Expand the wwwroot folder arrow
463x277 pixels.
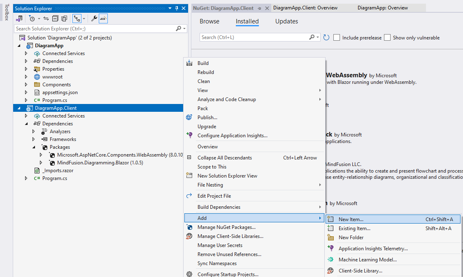(26, 77)
